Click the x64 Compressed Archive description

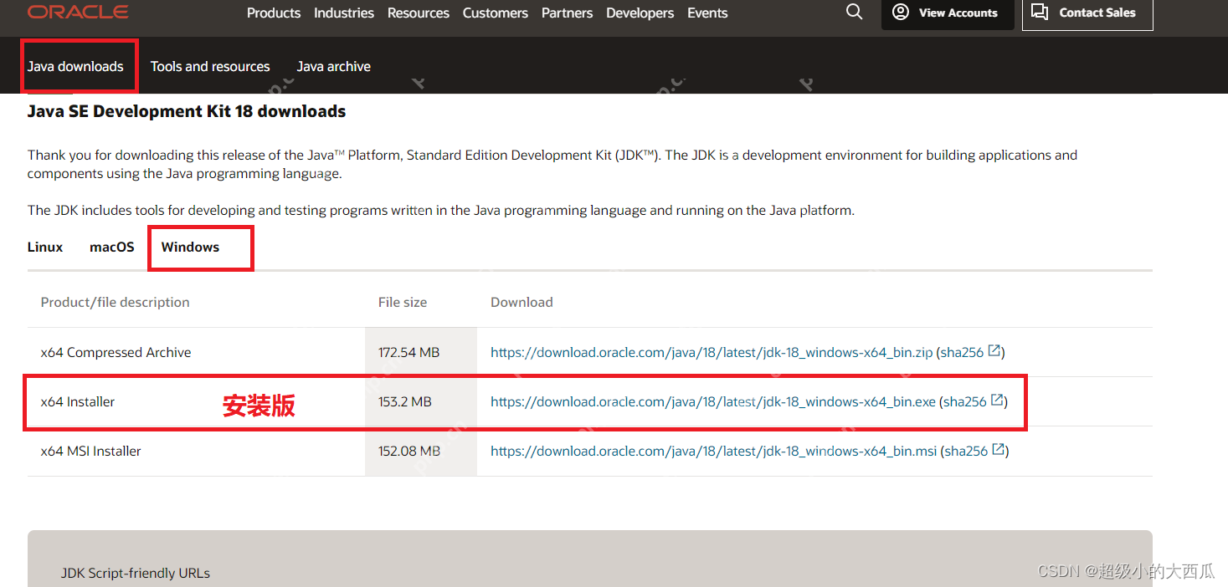[116, 352]
